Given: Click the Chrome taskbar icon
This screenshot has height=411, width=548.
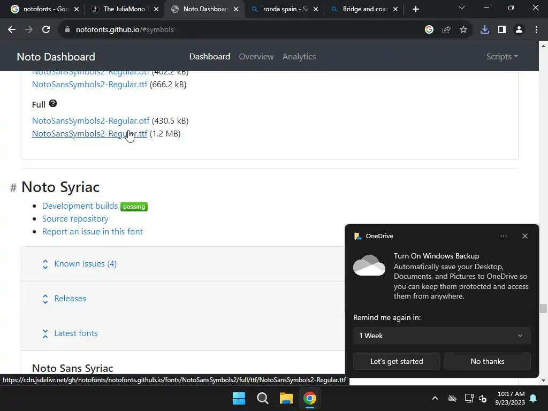Looking at the screenshot, I should pos(310,398).
